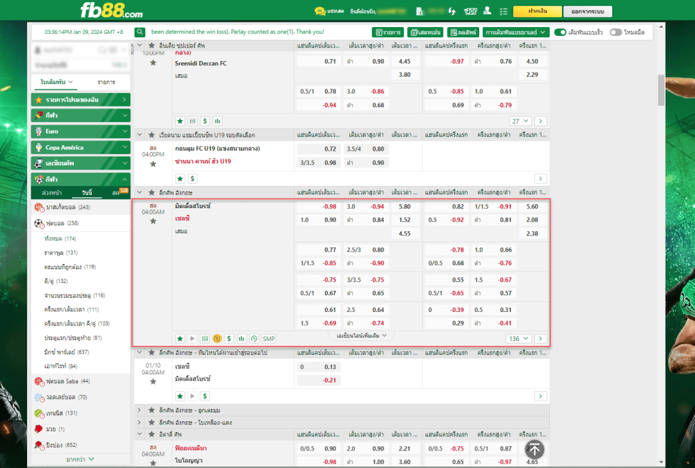Select ราคาพูล (131) under ฟุตบอล

[60, 253]
